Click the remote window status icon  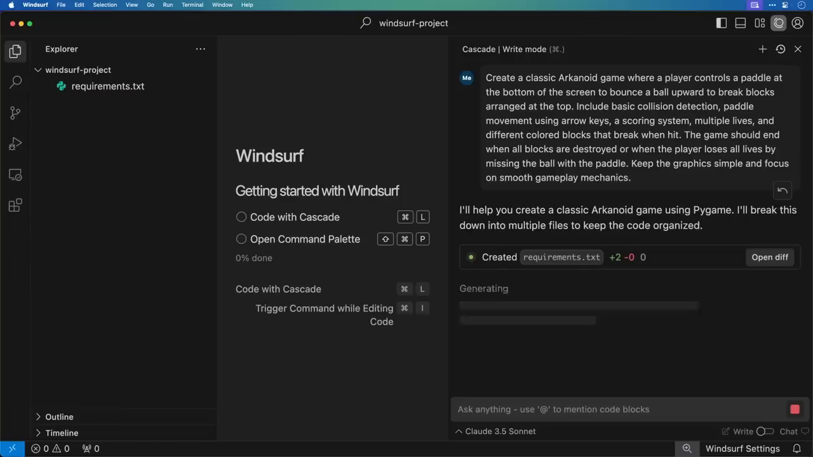tap(12, 449)
